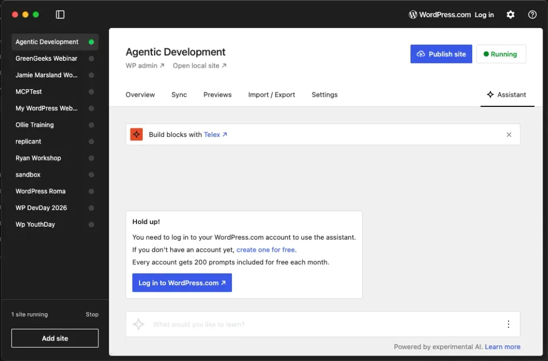Open the Telex link
The width and height of the screenshot is (548, 361).
(x=215, y=134)
